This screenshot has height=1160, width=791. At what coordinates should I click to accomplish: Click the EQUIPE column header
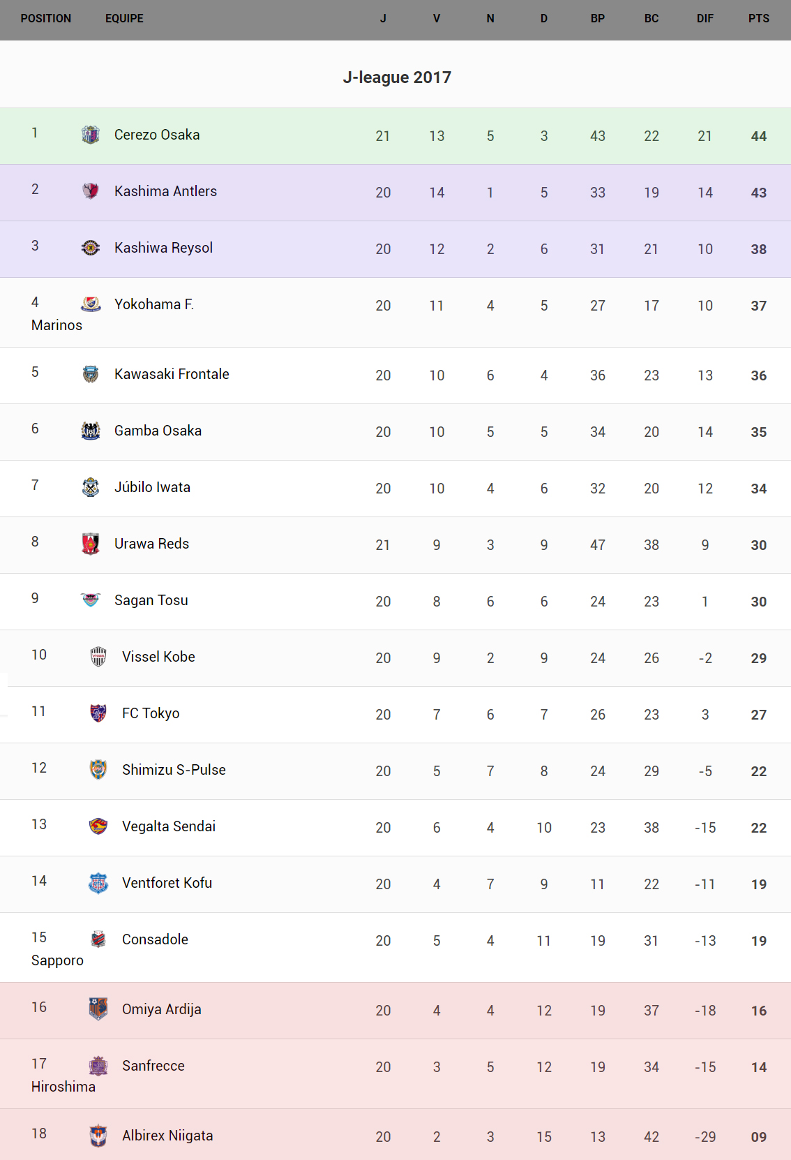(x=124, y=19)
